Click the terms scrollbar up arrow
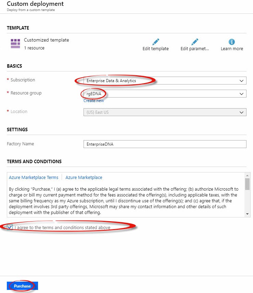253x293 pixels. [247, 176]
